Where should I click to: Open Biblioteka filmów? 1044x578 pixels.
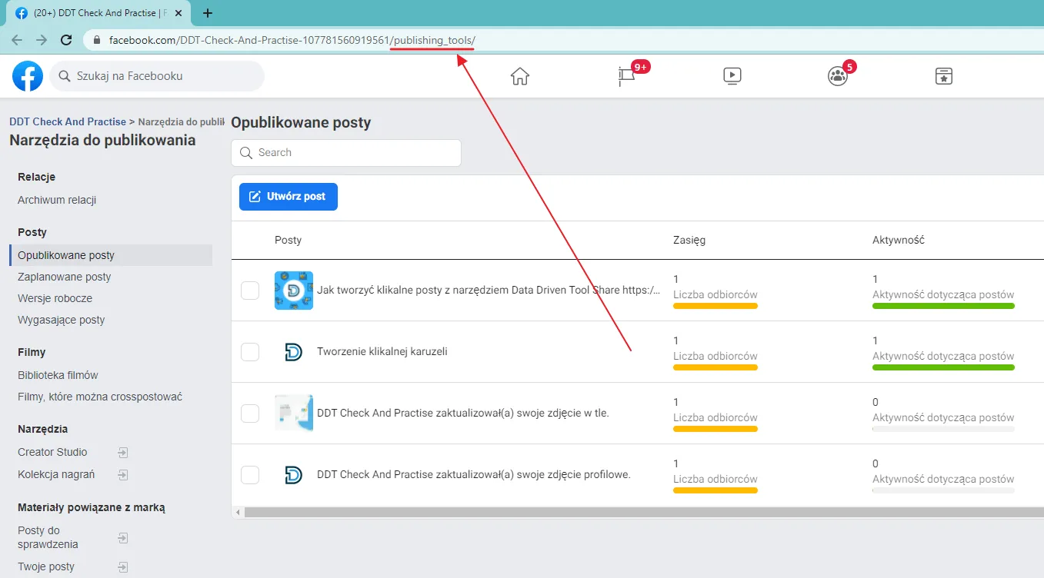point(58,375)
